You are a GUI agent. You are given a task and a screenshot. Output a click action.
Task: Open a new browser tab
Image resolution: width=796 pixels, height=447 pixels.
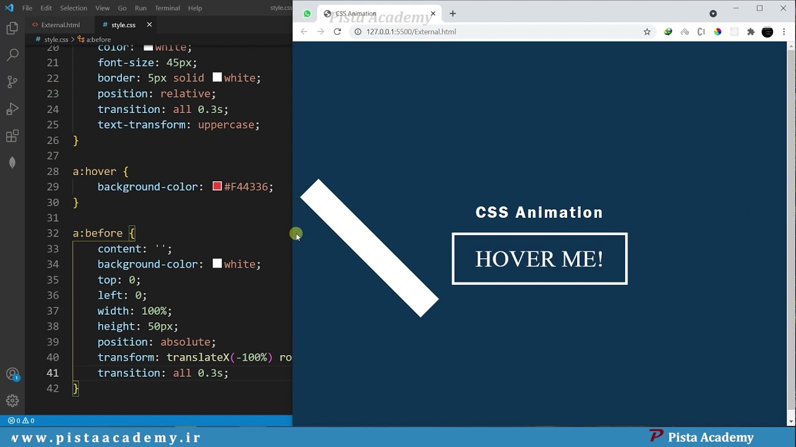(x=453, y=14)
